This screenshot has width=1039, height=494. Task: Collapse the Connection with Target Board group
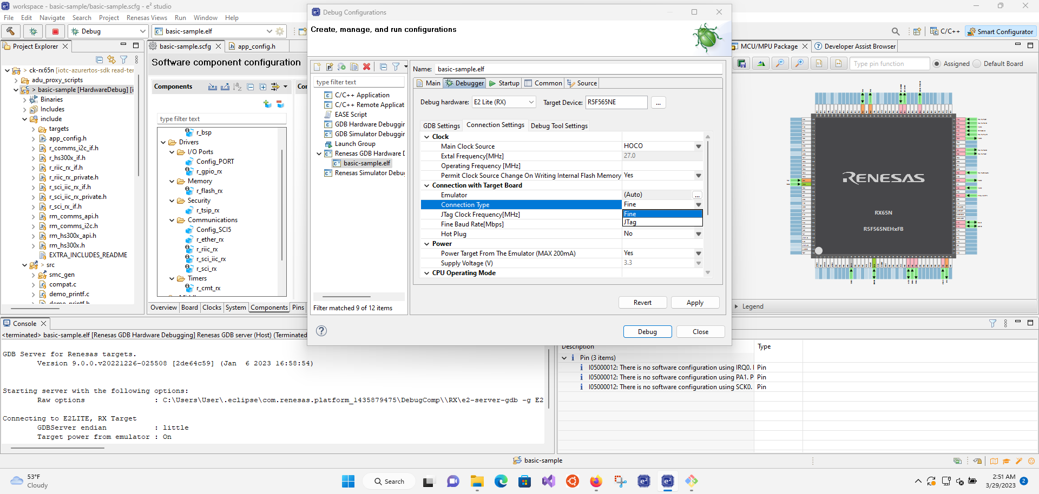point(426,186)
